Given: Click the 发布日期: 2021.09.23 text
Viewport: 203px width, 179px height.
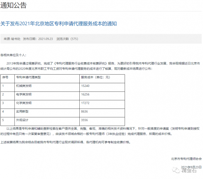Looking at the screenshot, I should [x=38, y=39].
